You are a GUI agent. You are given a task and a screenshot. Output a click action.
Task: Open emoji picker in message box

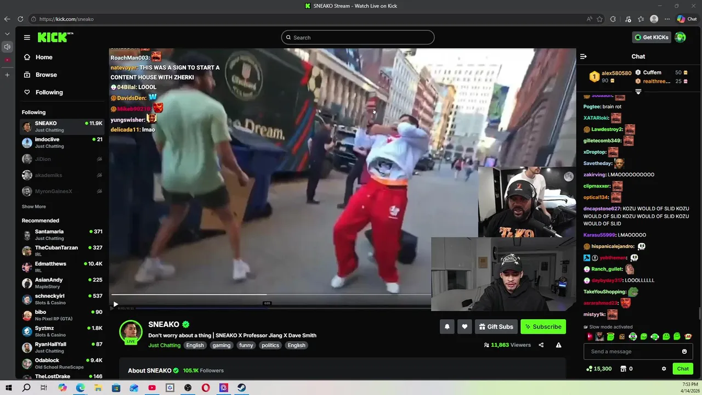point(684,352)
